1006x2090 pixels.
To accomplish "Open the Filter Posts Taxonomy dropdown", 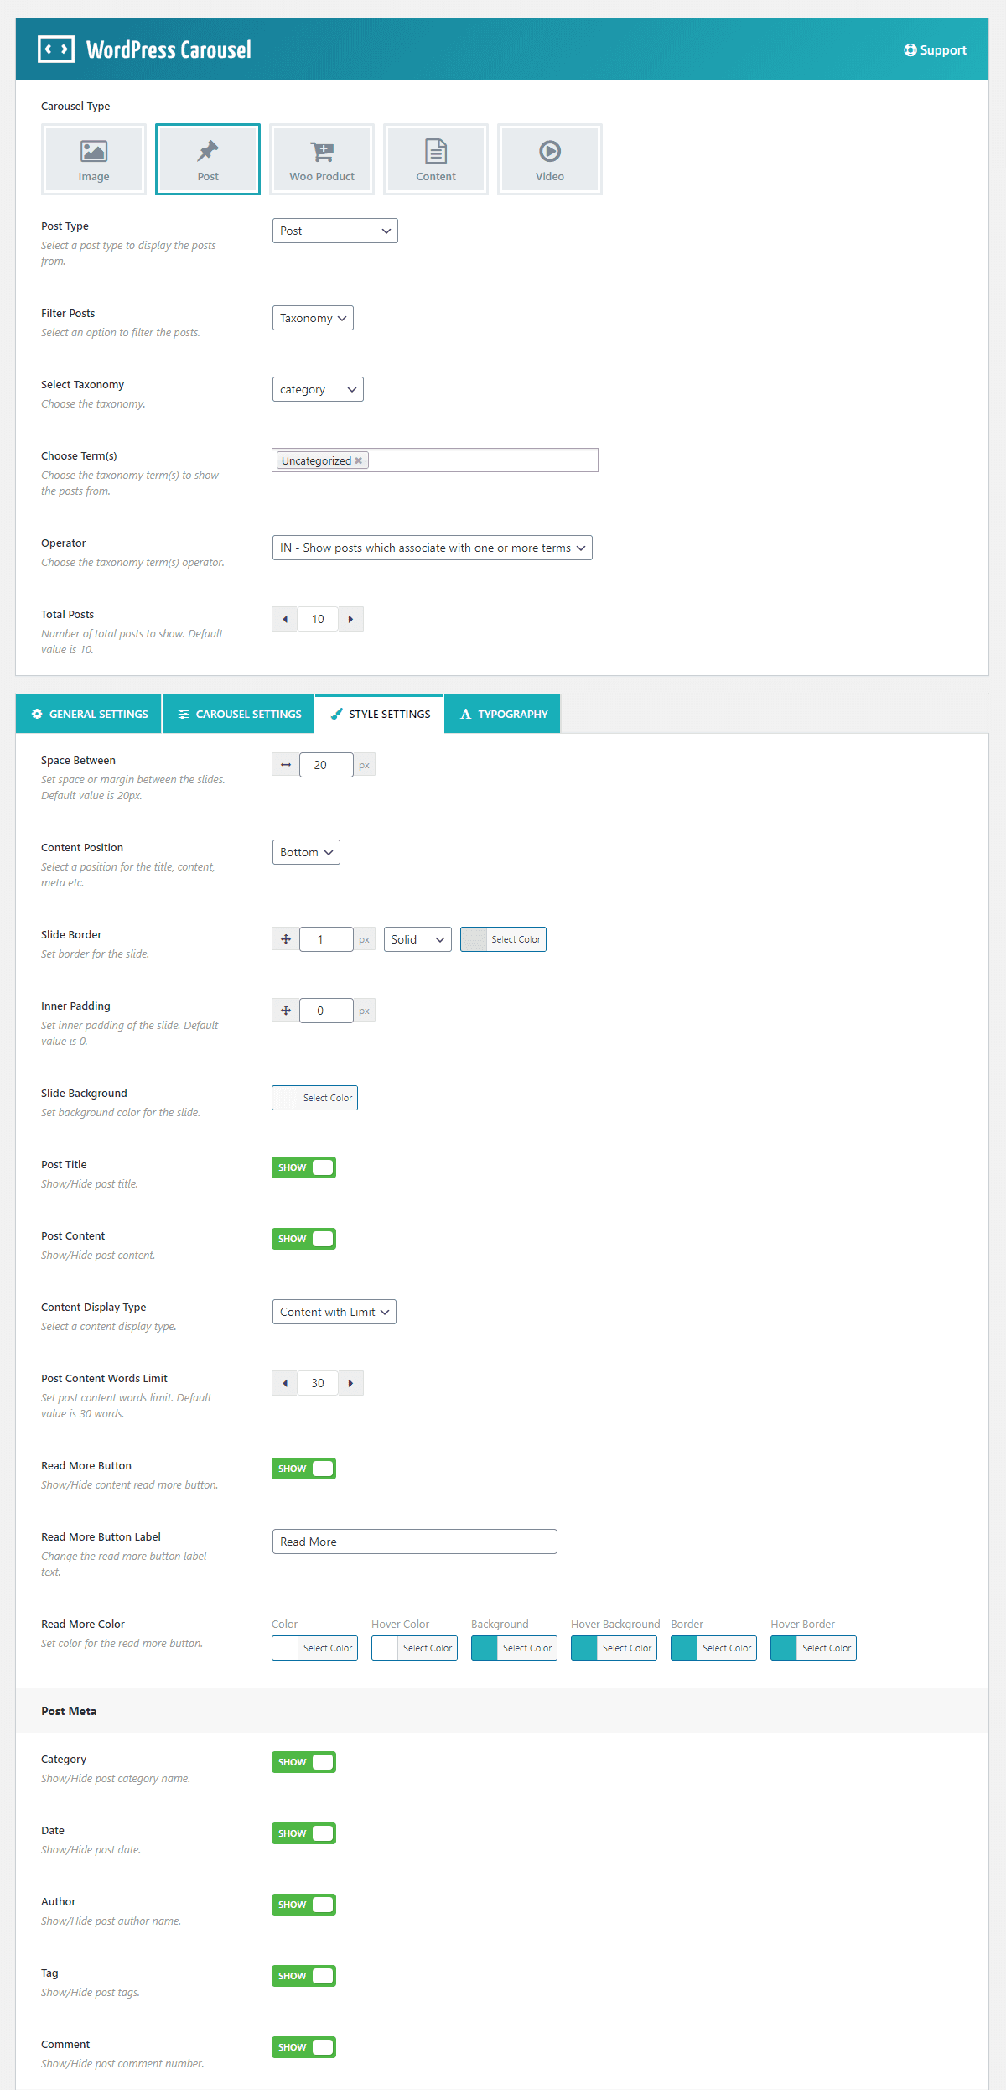I will (313, 318).
